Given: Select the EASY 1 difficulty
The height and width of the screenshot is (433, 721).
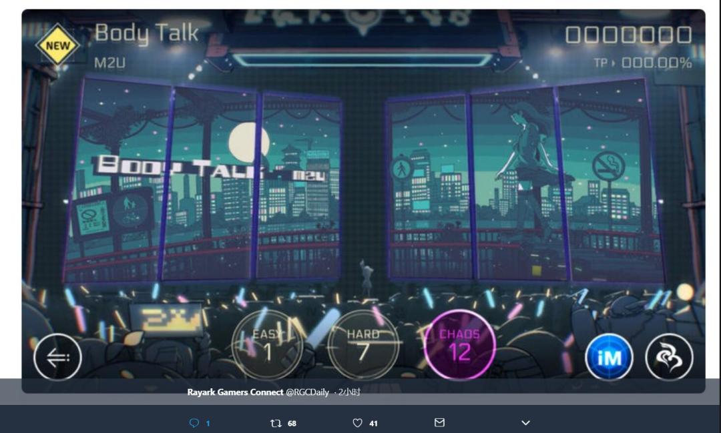Looking at the screenshot, I should point(268,345).
